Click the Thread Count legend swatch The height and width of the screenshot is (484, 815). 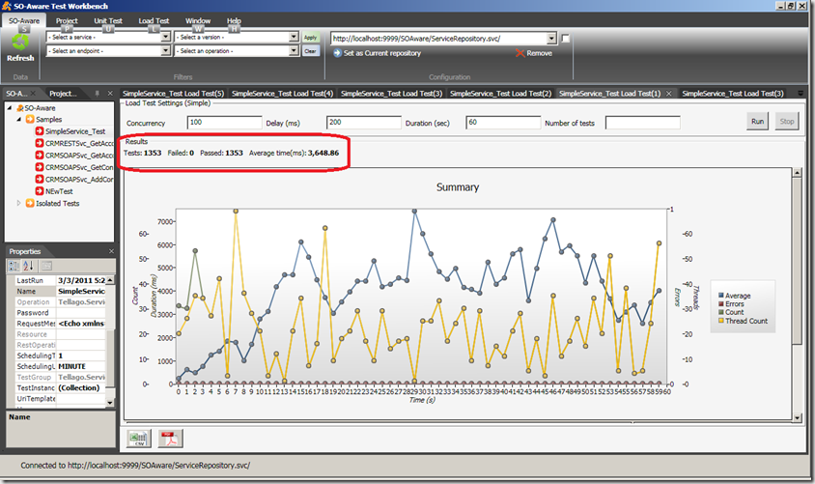click(721, 321)
